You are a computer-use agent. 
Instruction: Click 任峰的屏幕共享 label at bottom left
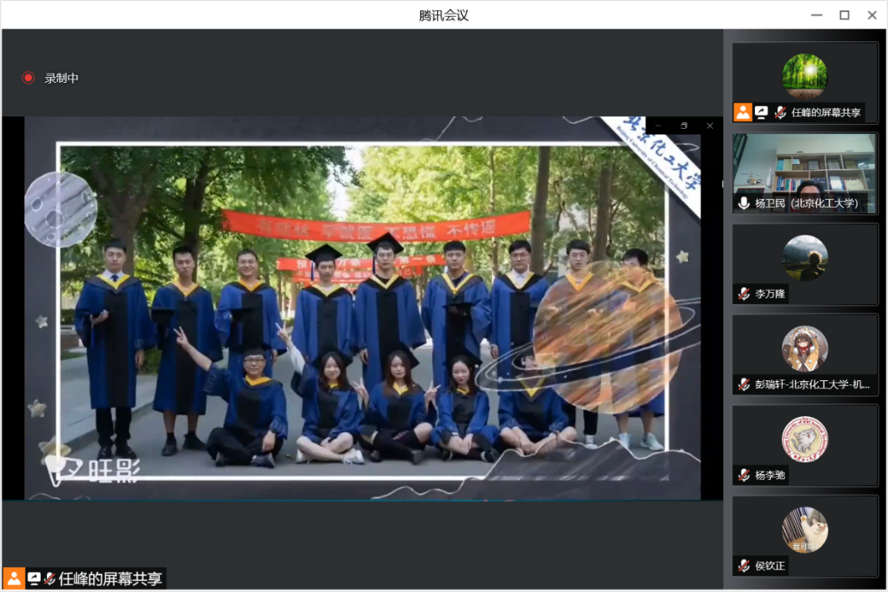tap(111, 578)
